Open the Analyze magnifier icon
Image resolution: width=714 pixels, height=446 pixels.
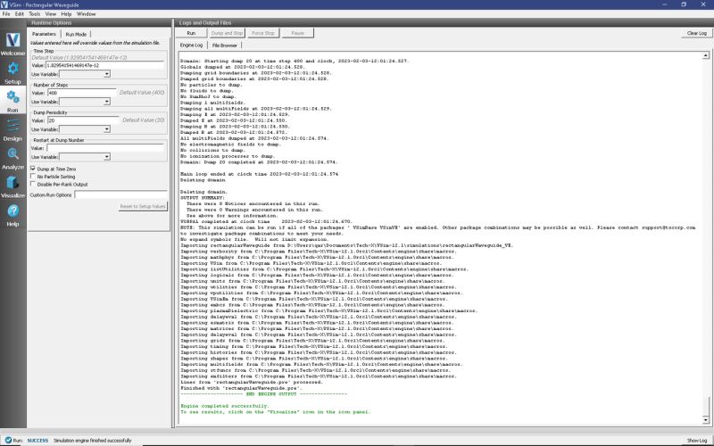[12, 153]
